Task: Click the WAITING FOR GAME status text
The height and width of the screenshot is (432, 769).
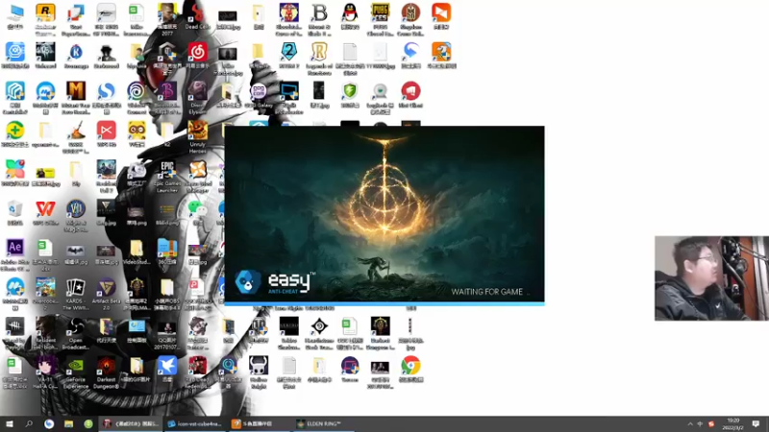Action: (x=487, y=292)
